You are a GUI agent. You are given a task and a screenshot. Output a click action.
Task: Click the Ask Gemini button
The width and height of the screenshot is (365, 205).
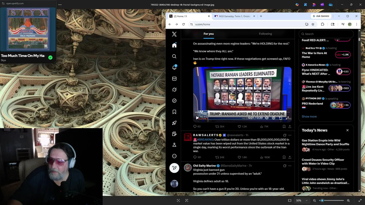[x=321, y=16]
